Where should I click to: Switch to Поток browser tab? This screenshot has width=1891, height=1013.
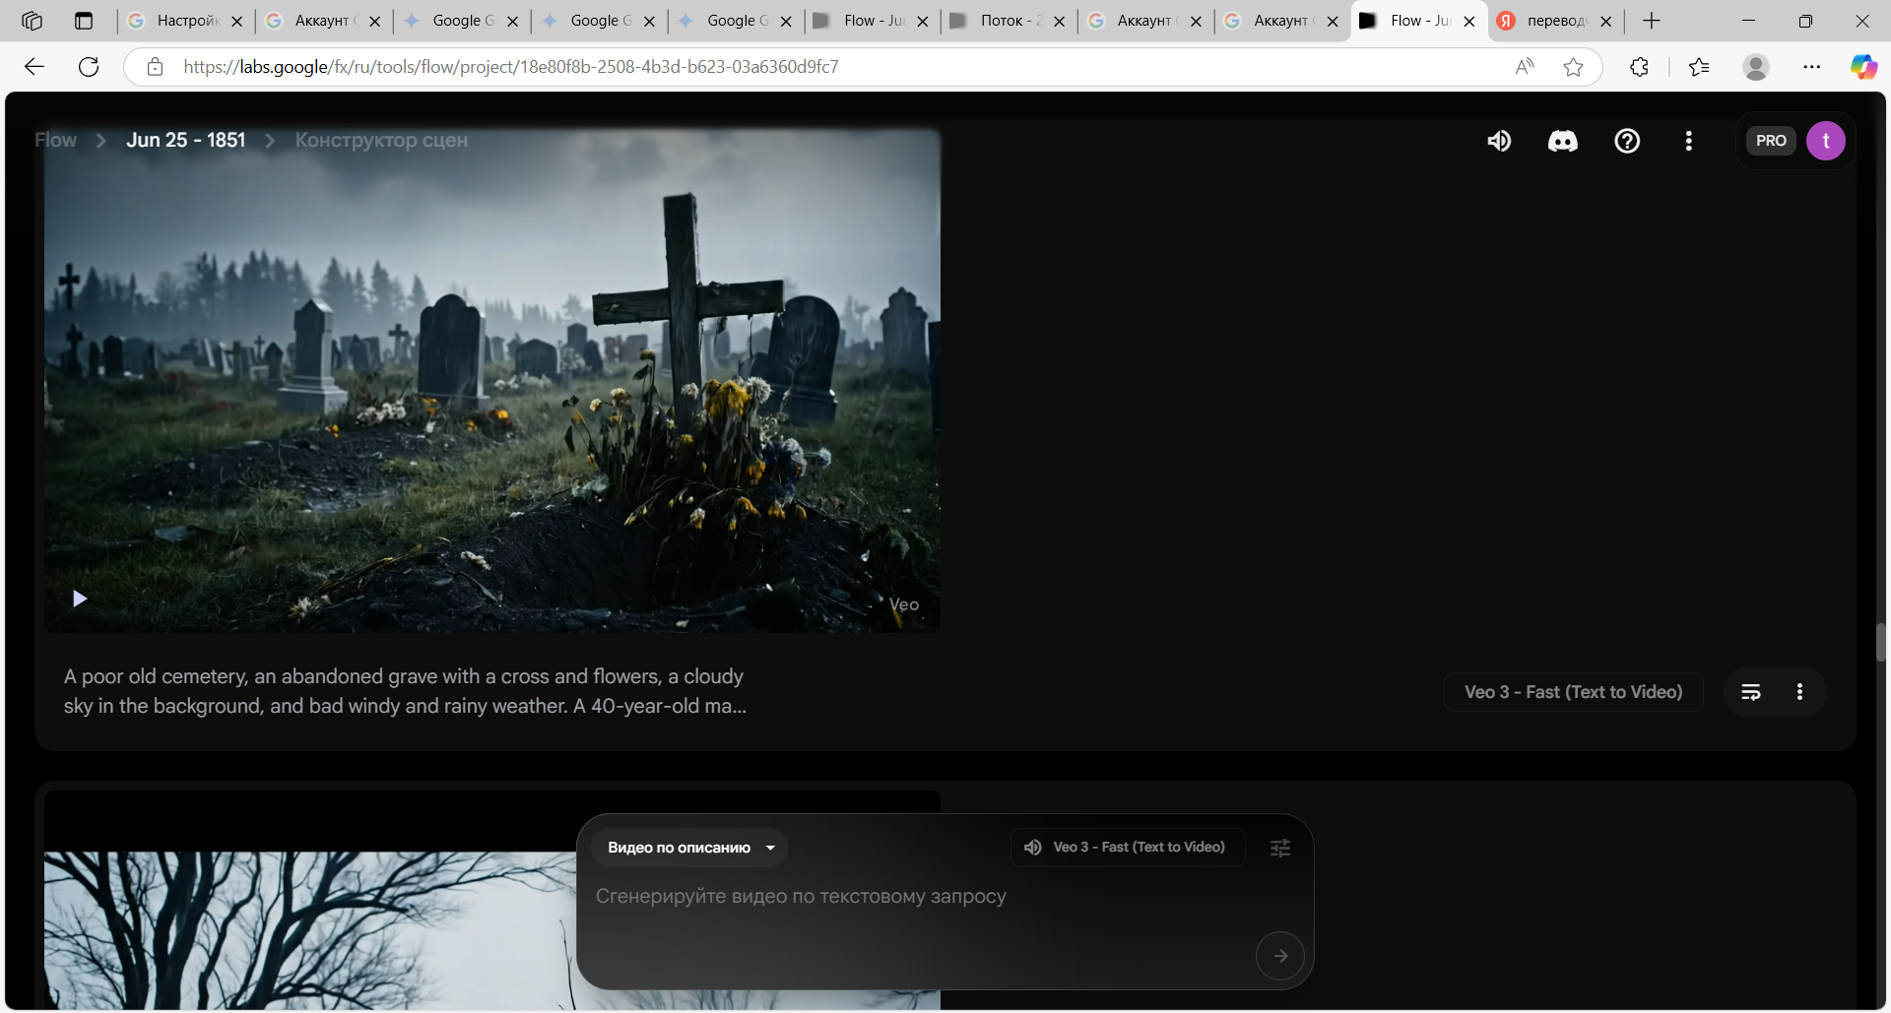click(x=1009, y=21)
